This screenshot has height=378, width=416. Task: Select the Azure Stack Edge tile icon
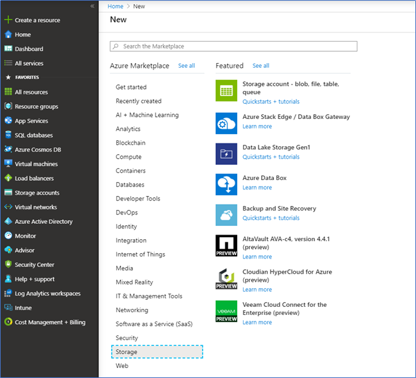coord(227,124)
